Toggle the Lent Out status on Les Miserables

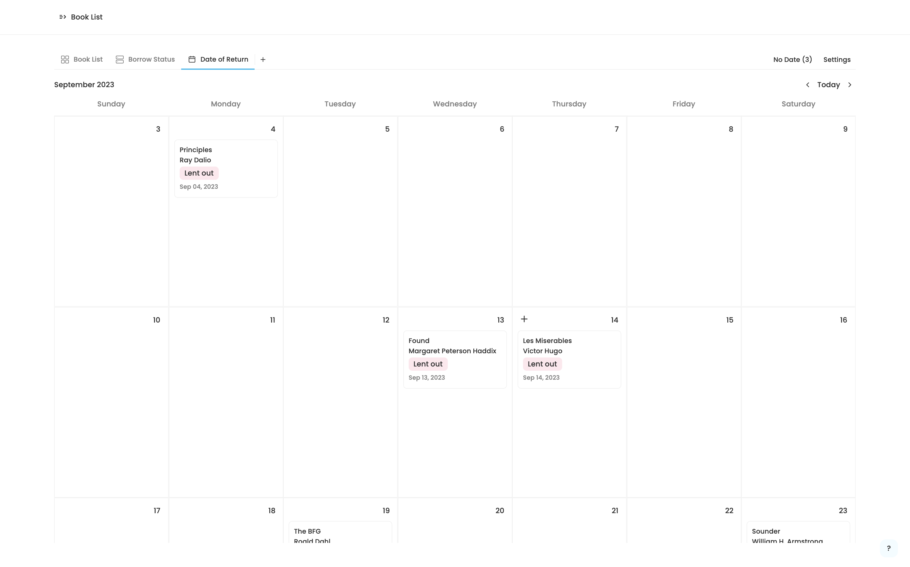click(x=542, y=364)
